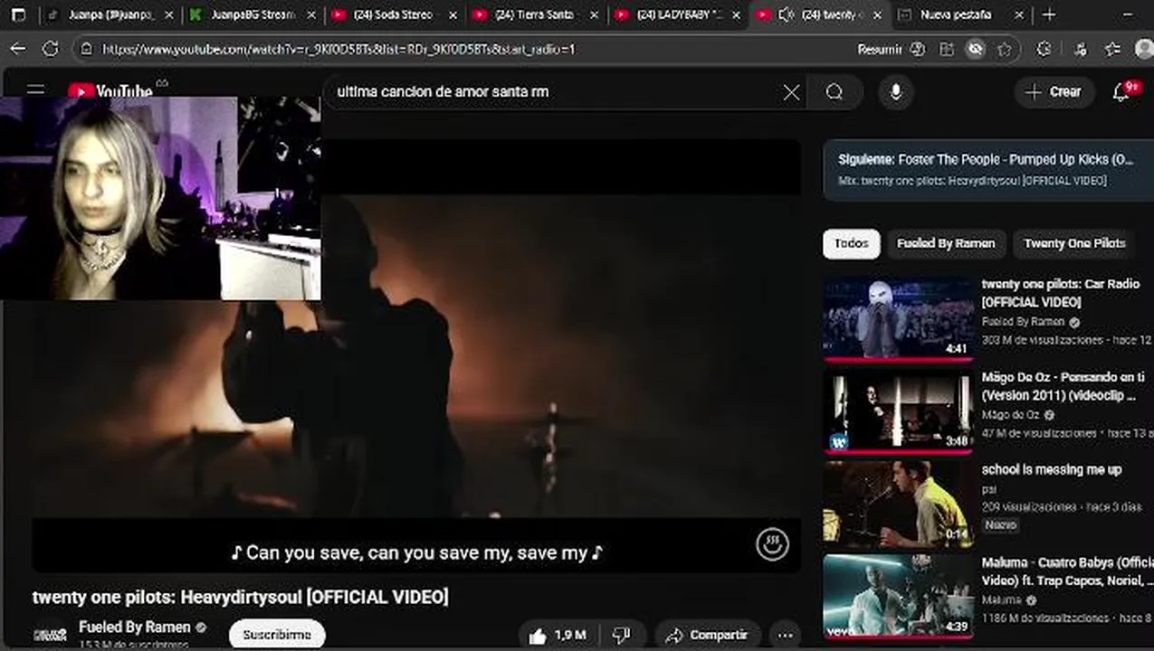This screenshot has width=1154, height=651.
Task: Open the split screen icon in address bar
Action: [947, 50]
